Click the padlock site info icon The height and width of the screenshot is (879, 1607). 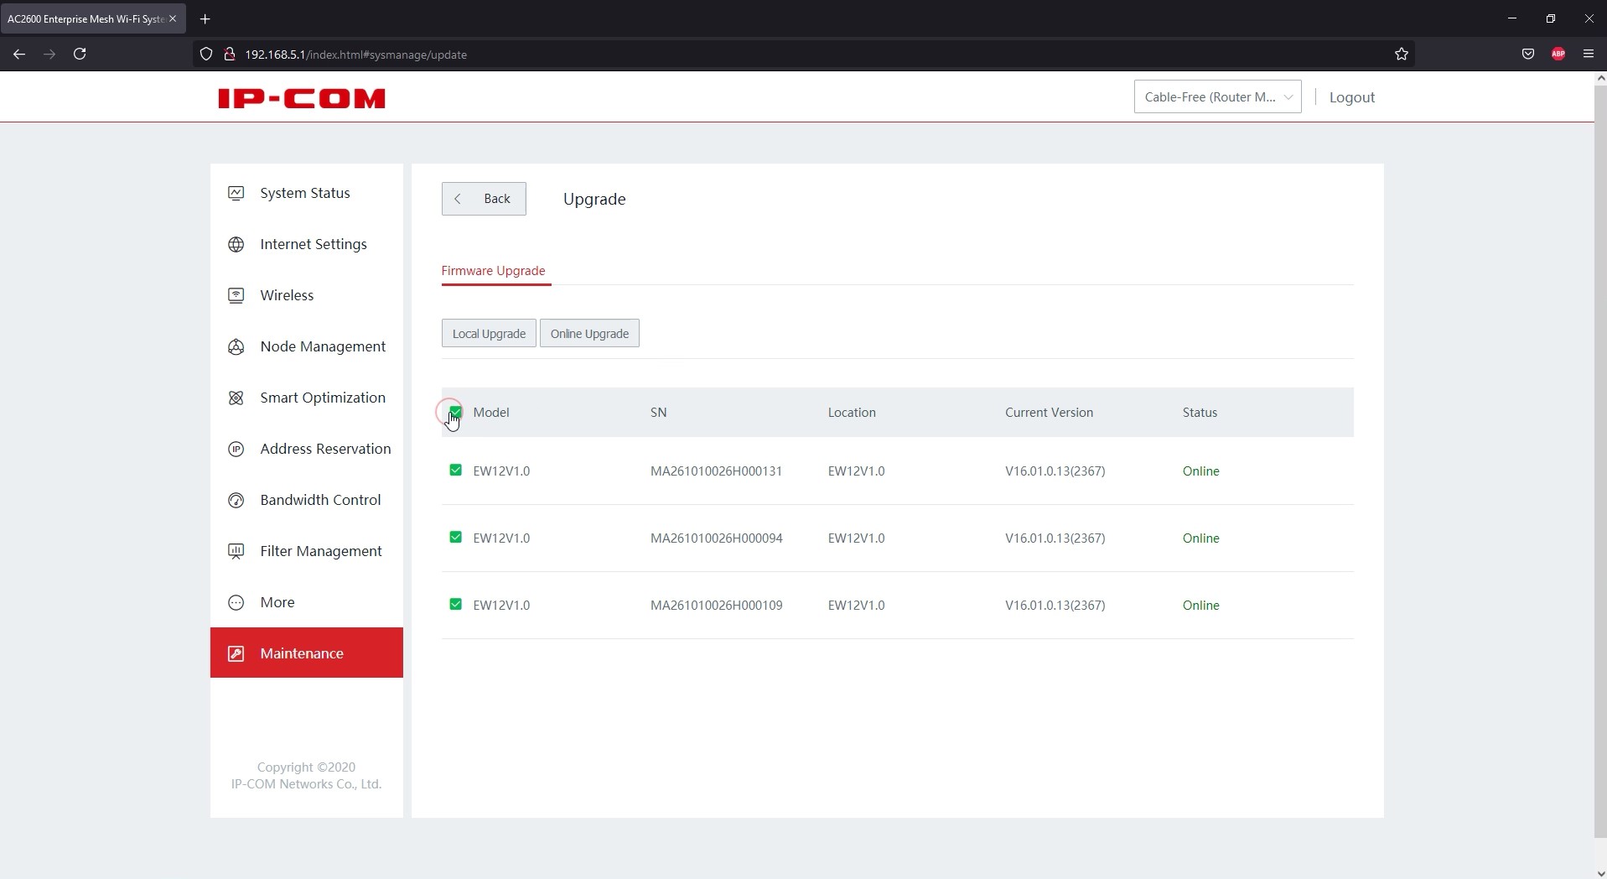click(x=229, y=55)
